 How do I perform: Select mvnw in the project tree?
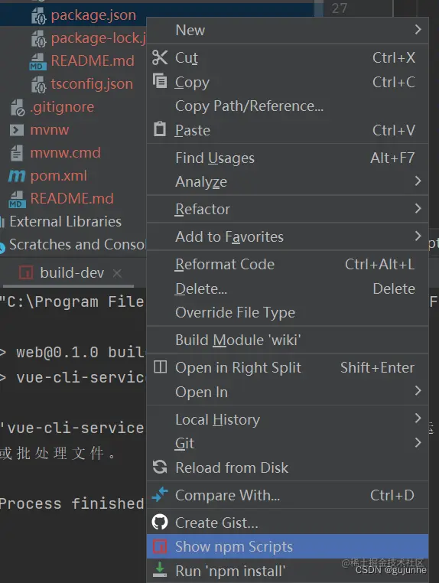[x=50, y=130]
